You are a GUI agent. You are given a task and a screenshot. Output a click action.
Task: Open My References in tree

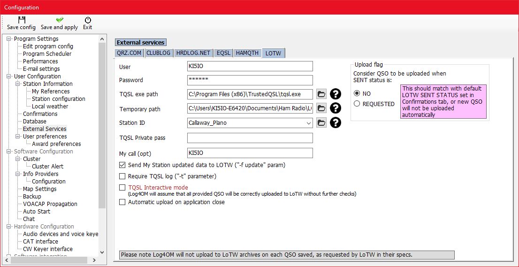click(x=51, y=92)
